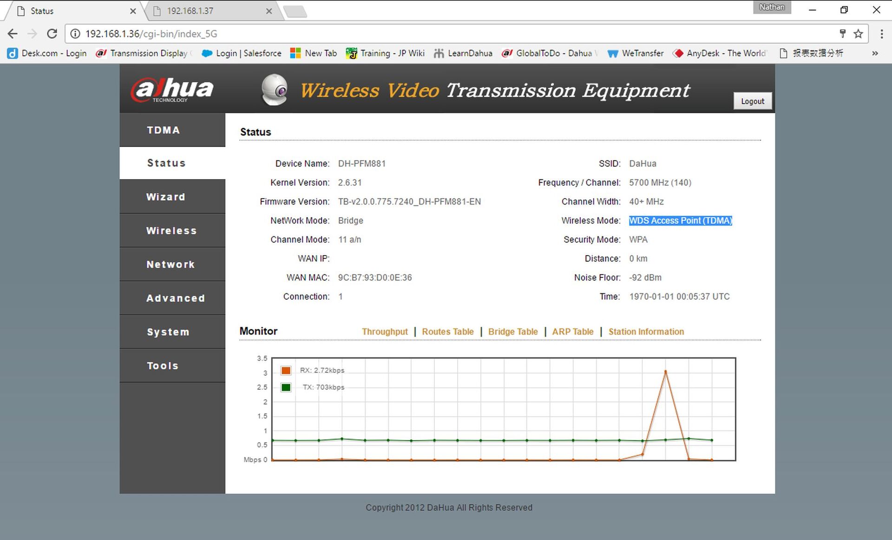This screenshot has height=540, width=892.
Task: Bookmark this page with the star icon
Action: 858,33
